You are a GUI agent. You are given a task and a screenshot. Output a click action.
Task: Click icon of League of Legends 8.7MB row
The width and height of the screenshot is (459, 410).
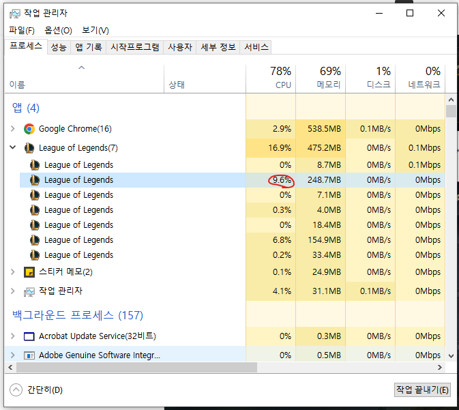point(35,165)
